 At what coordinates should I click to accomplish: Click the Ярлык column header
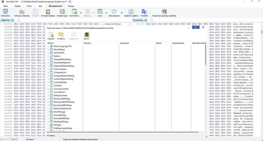coord(163,43)
